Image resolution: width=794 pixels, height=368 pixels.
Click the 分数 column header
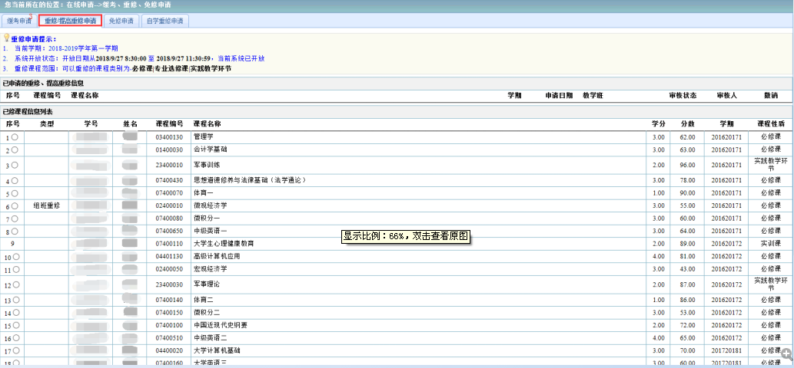click(687, 123)
